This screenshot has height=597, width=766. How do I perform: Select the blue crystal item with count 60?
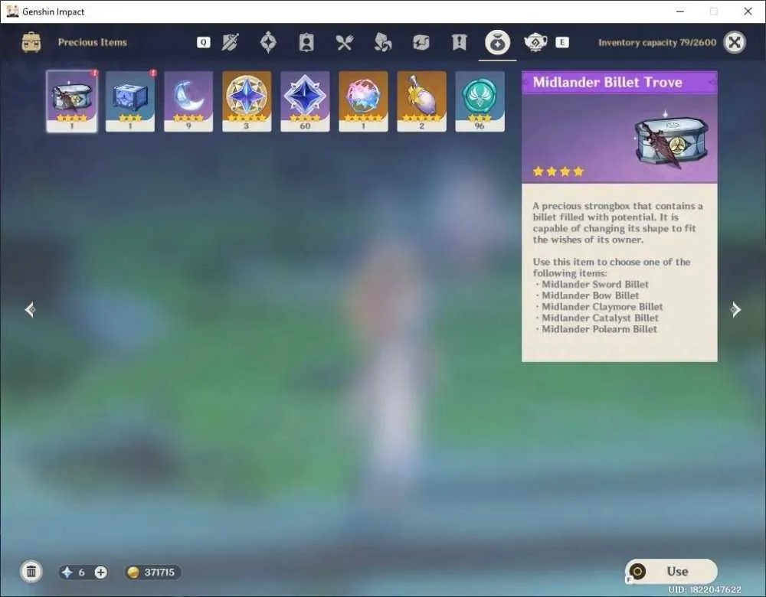click(305, 101)
